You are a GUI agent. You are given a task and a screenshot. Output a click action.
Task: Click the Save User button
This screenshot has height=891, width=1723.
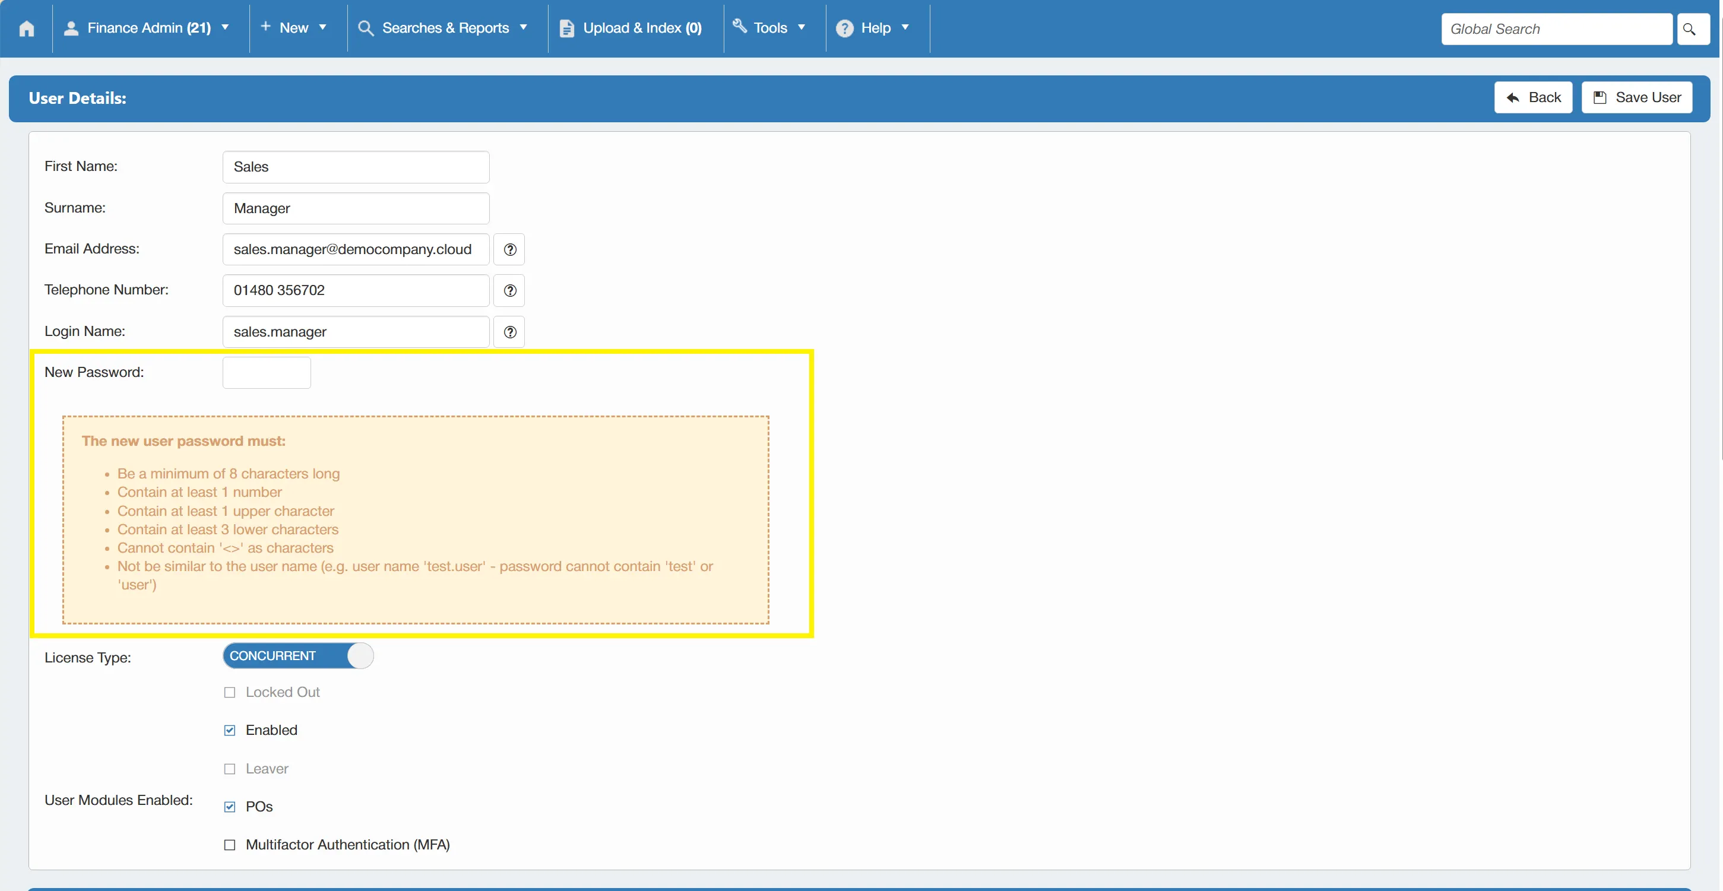(x=1637, y=98)
